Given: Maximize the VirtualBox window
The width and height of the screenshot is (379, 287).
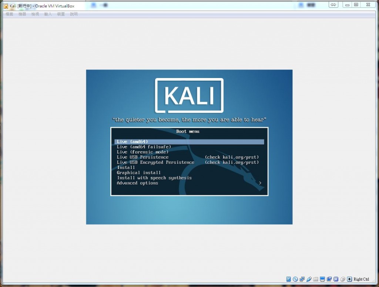Looking at the screenshot, I should [356, 4].
